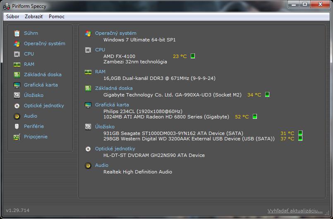Select Optické jednotky in the sidebar
The width and height of the screenshot is (333, 219).
click(44, 106)
